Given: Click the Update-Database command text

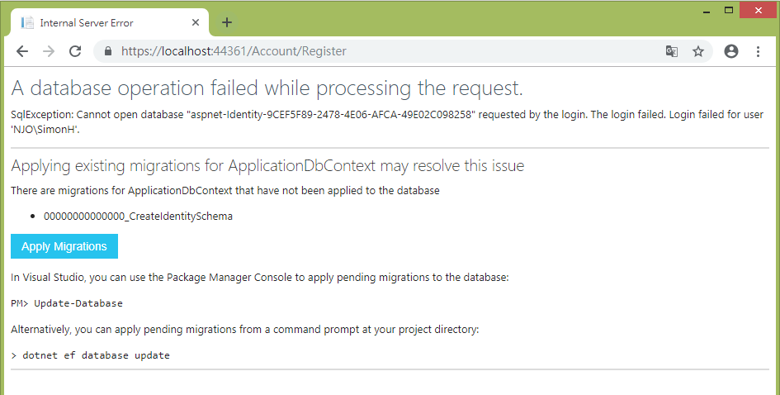Looking at the screenshot, I should (x=78, y=303).
